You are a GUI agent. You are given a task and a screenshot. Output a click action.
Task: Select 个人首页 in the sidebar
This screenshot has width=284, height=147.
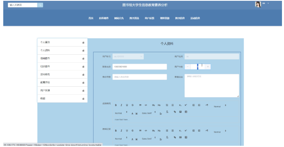click(62, 43)
